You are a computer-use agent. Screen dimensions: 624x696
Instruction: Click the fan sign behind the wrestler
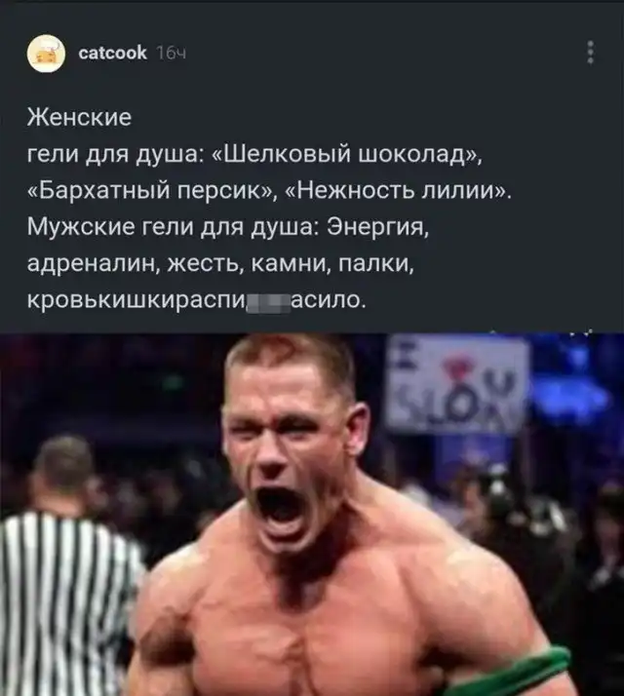(457, 385)
